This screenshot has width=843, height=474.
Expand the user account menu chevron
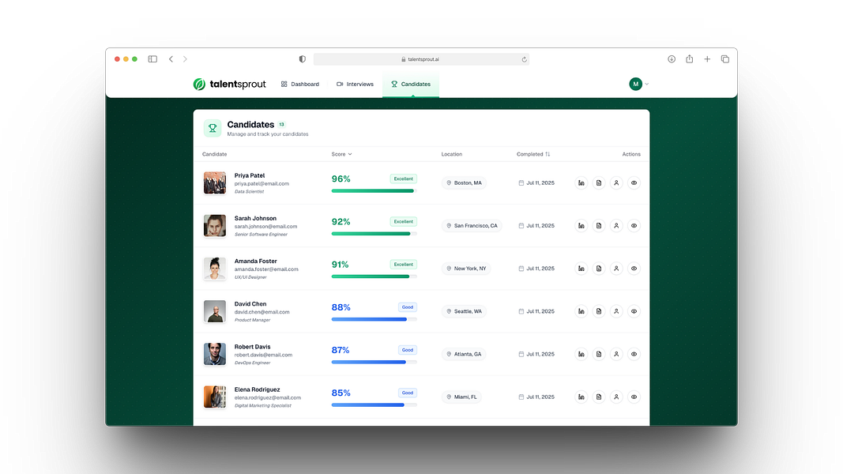point(645,84)
